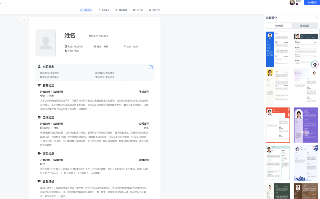
Task: Click 意向城市: 求职城市 text
Action: coord(105,73)
